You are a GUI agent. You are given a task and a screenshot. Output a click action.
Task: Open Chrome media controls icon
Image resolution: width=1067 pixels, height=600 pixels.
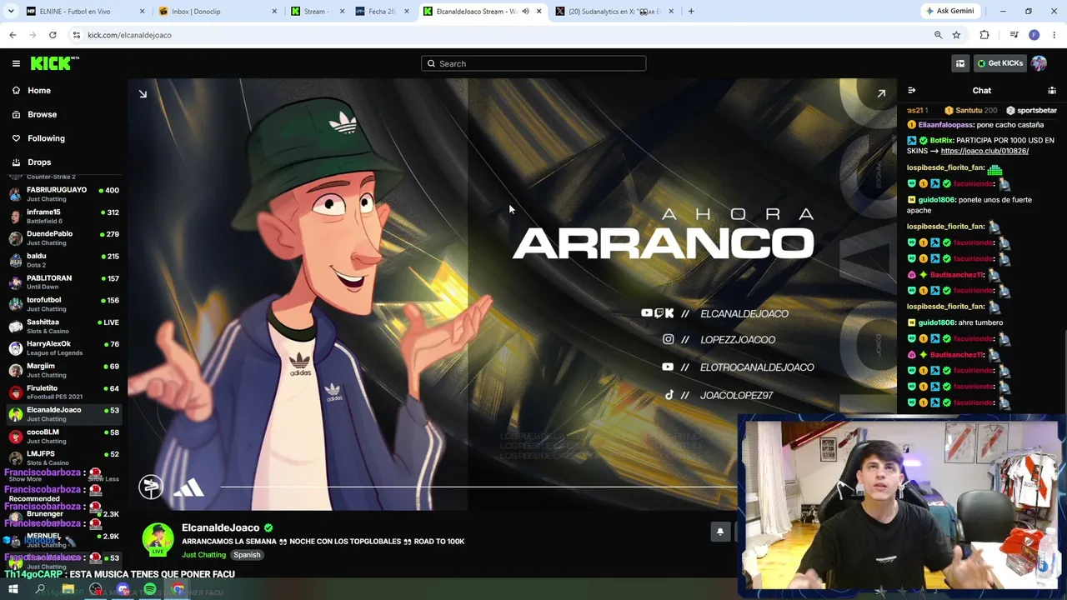pyautogui.click(x=1014, y=35)
